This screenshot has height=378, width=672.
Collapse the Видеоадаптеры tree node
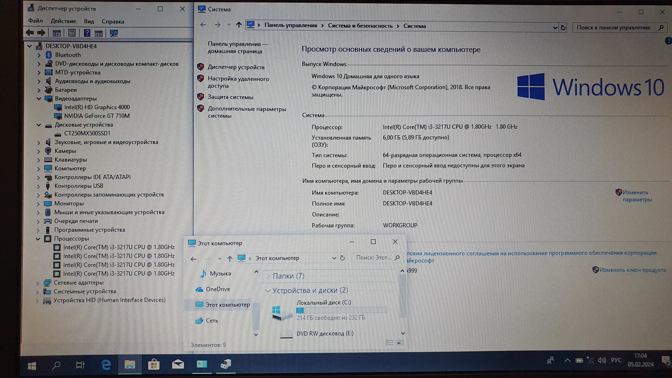tap(38, 98)
